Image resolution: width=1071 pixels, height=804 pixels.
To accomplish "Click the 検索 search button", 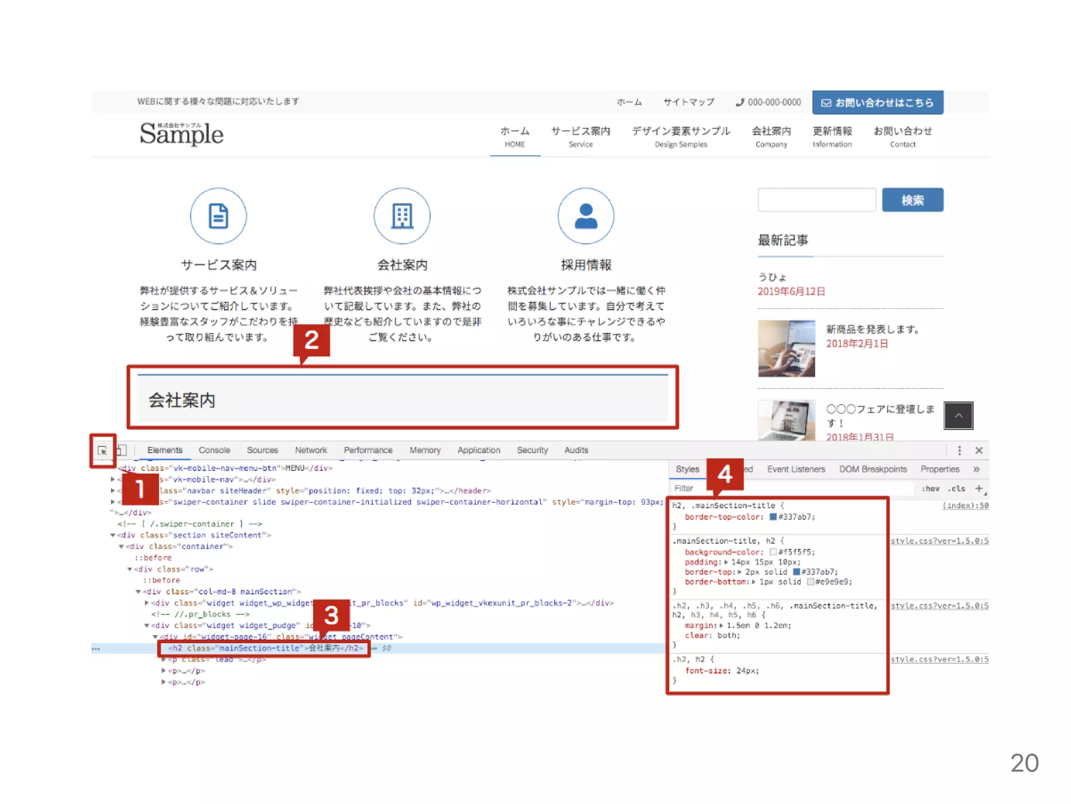I will pyautogui.click(x=912, y=200).
